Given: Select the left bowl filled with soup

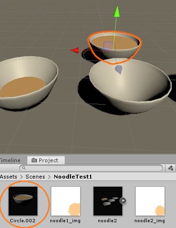Looking at the screenshot, I should click(27, 83).
